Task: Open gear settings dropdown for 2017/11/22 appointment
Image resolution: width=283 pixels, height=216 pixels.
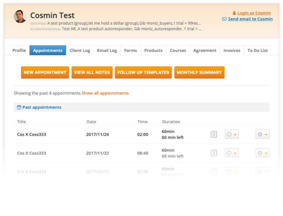Action: tap(262, 153)
